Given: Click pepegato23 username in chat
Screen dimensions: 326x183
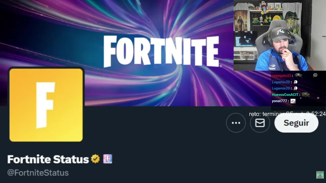Looking at the screenshot, I should coord(281,76).
